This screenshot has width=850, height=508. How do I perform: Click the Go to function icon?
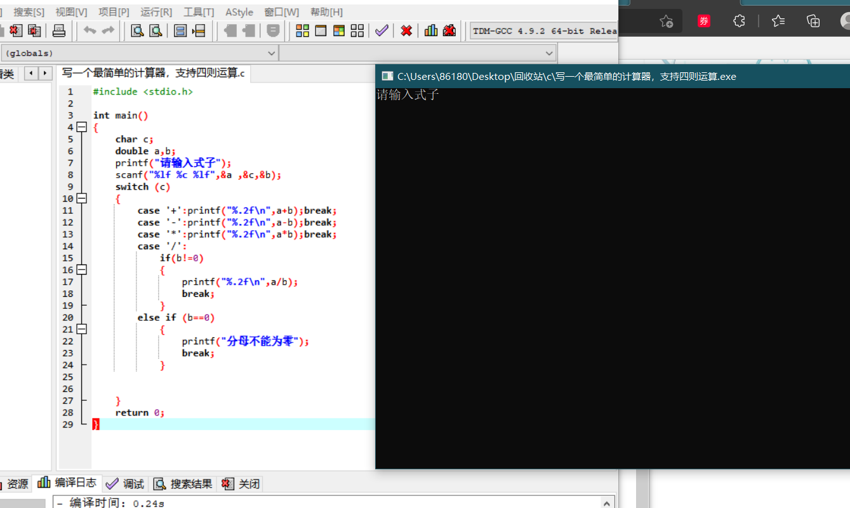[180, 30]
